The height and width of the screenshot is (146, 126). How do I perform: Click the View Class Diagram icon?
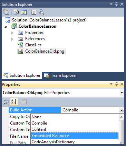point(41,12)
